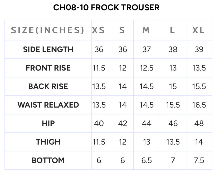Select the XL column header

click(x=199, y=30)
